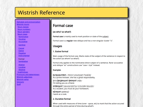Open the Dative case link

21,51
